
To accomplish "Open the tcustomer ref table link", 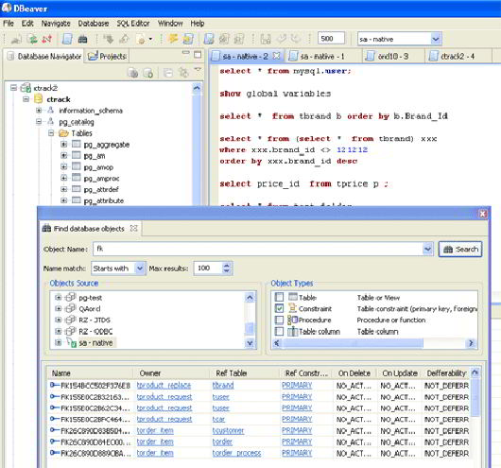I will click(228, 430).
